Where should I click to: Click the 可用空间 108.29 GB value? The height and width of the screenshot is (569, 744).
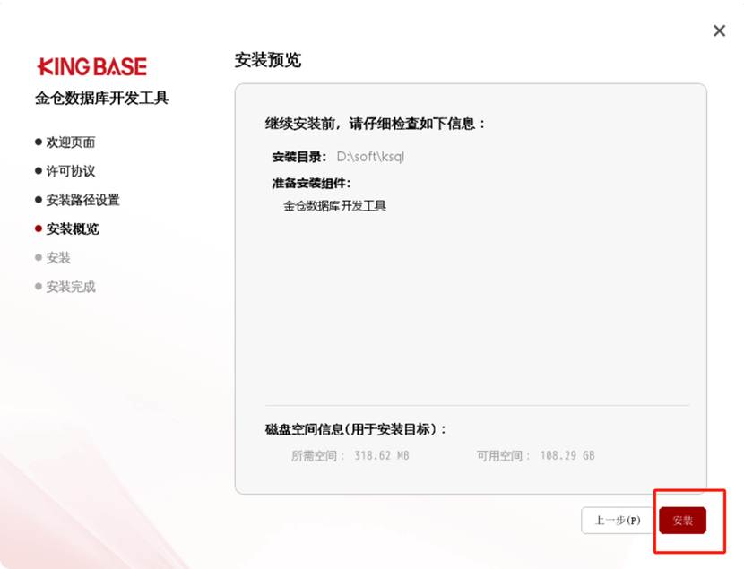567,455
